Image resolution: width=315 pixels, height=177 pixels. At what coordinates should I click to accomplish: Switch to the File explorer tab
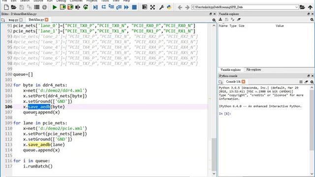point(253,70)
